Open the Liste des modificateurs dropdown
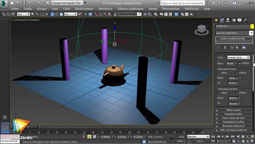255x144 pixels. [234, 33]
